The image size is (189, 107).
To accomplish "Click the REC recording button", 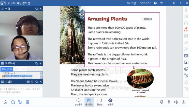I will 186,29.
